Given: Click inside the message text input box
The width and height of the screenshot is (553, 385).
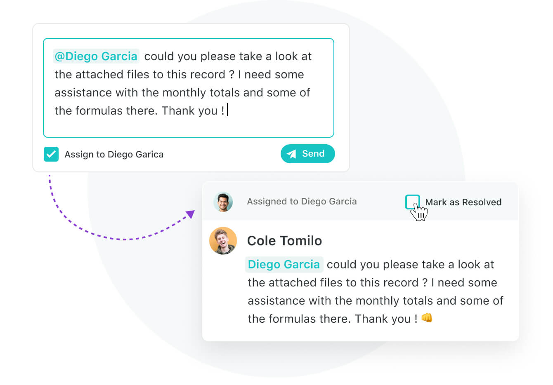Looking at the screenshot, I should pos(189,88).
